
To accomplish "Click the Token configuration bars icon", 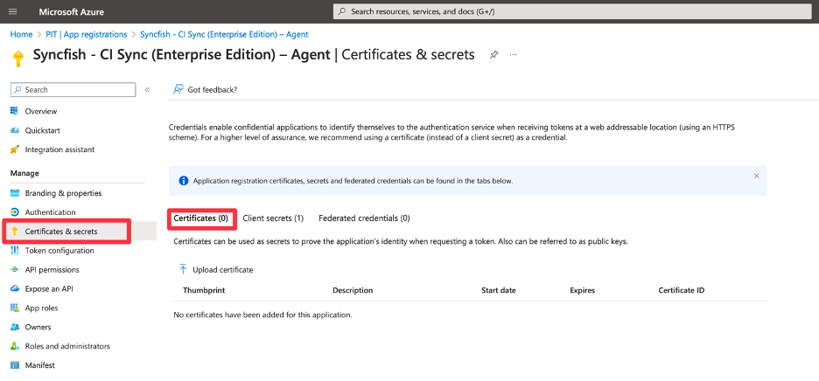I will click(15, 251).
